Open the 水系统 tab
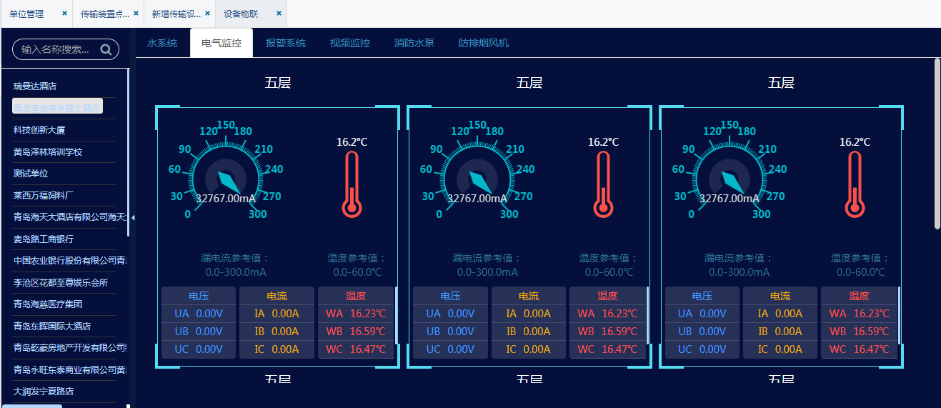 point(162,43)
